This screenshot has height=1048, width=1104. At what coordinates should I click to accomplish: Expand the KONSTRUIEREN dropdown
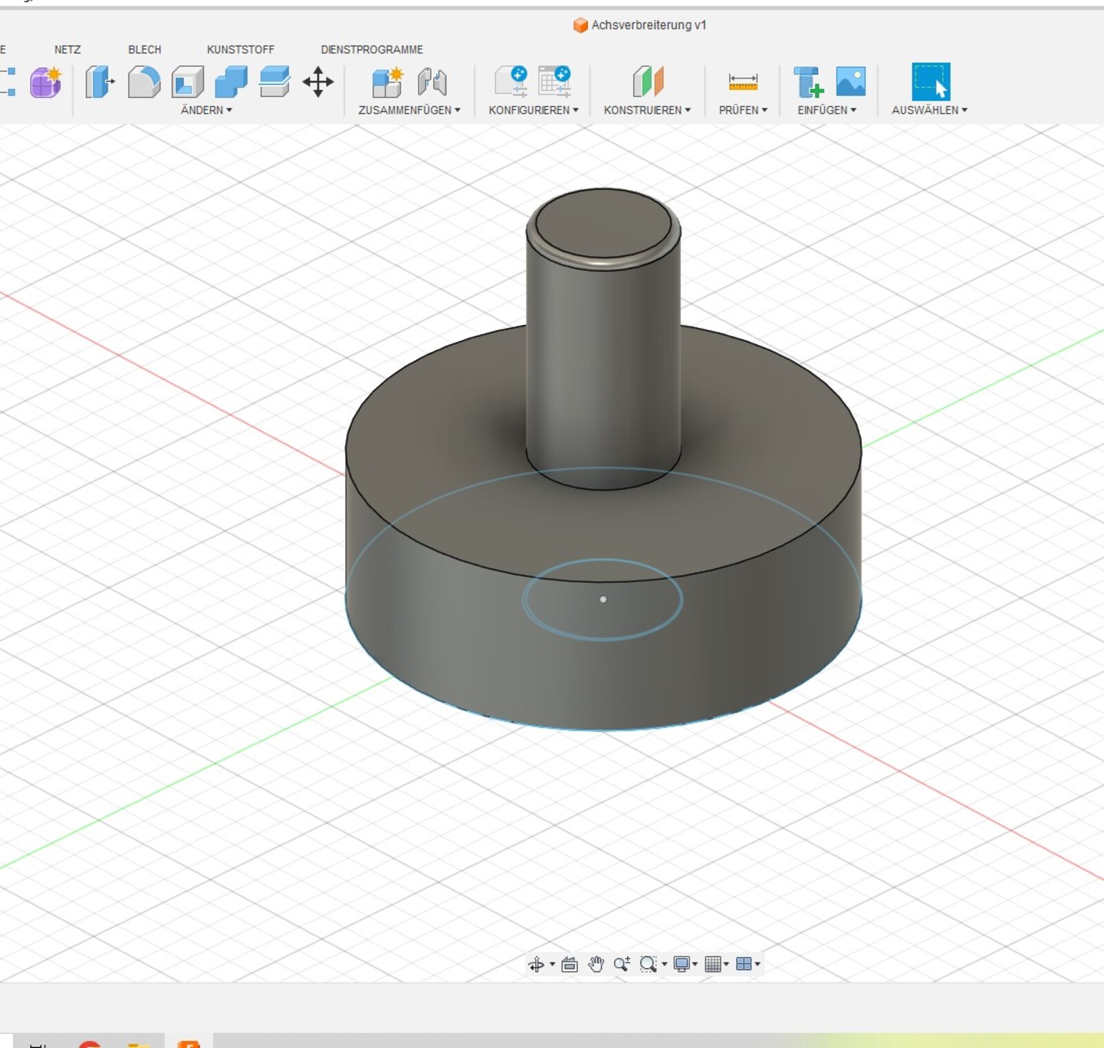(x=647, y=110)
